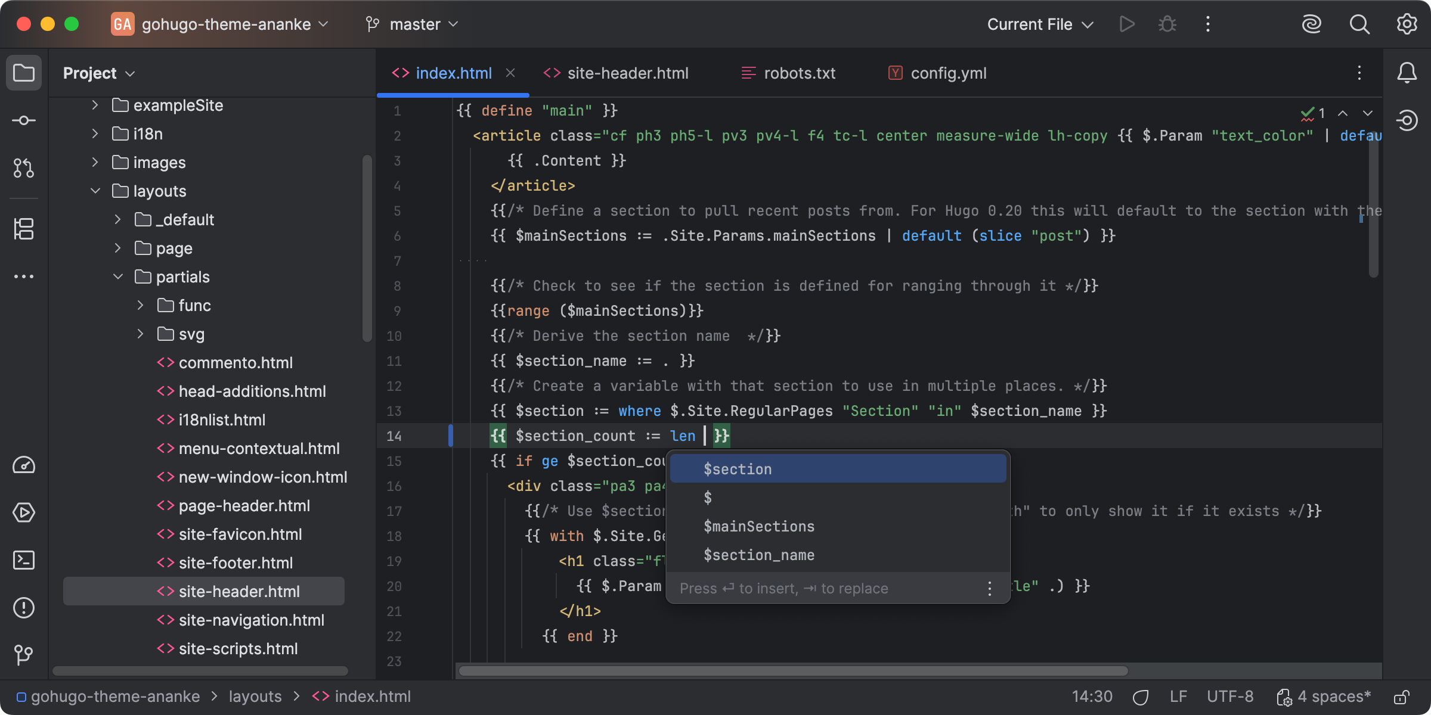Viewport: 1431px width, 715px height.
Task: Expand the i18n folder
Action: pos(95,133)
